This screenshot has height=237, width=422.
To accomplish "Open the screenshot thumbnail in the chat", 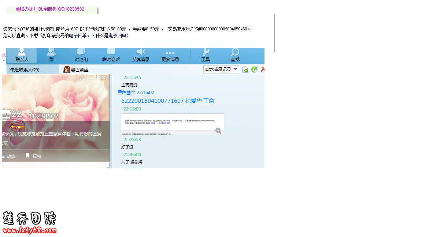I will [x=173, y=124].
